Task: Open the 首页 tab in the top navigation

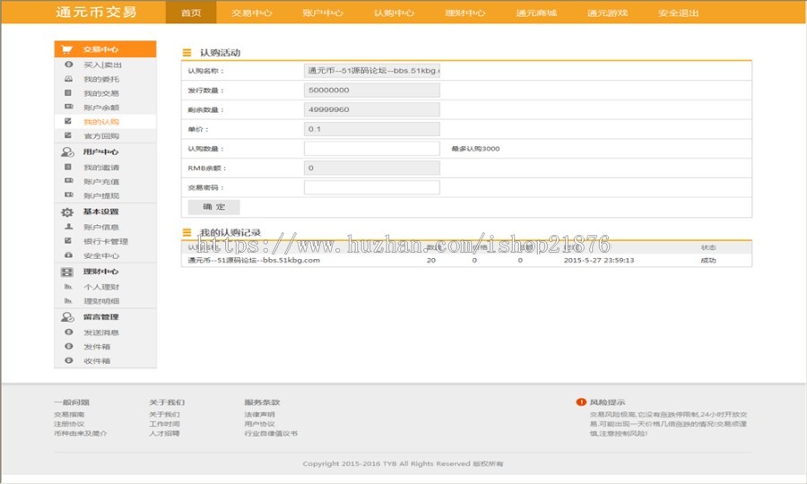Action: pyautogui.click(x=191, y=13)
